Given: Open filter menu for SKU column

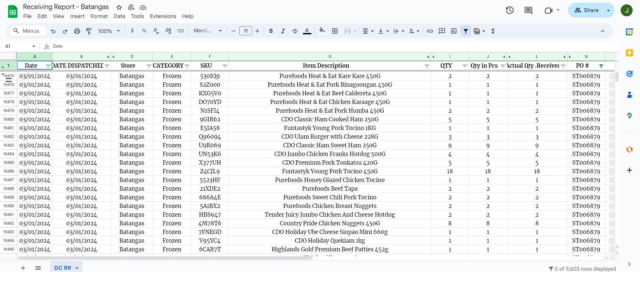Looking at the screenshot, I should [x=225, y=66].
